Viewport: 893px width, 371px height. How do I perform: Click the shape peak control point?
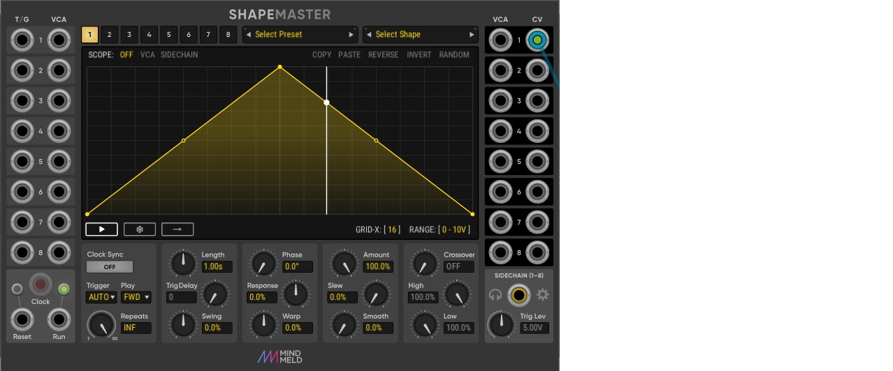tap(280, 67)
